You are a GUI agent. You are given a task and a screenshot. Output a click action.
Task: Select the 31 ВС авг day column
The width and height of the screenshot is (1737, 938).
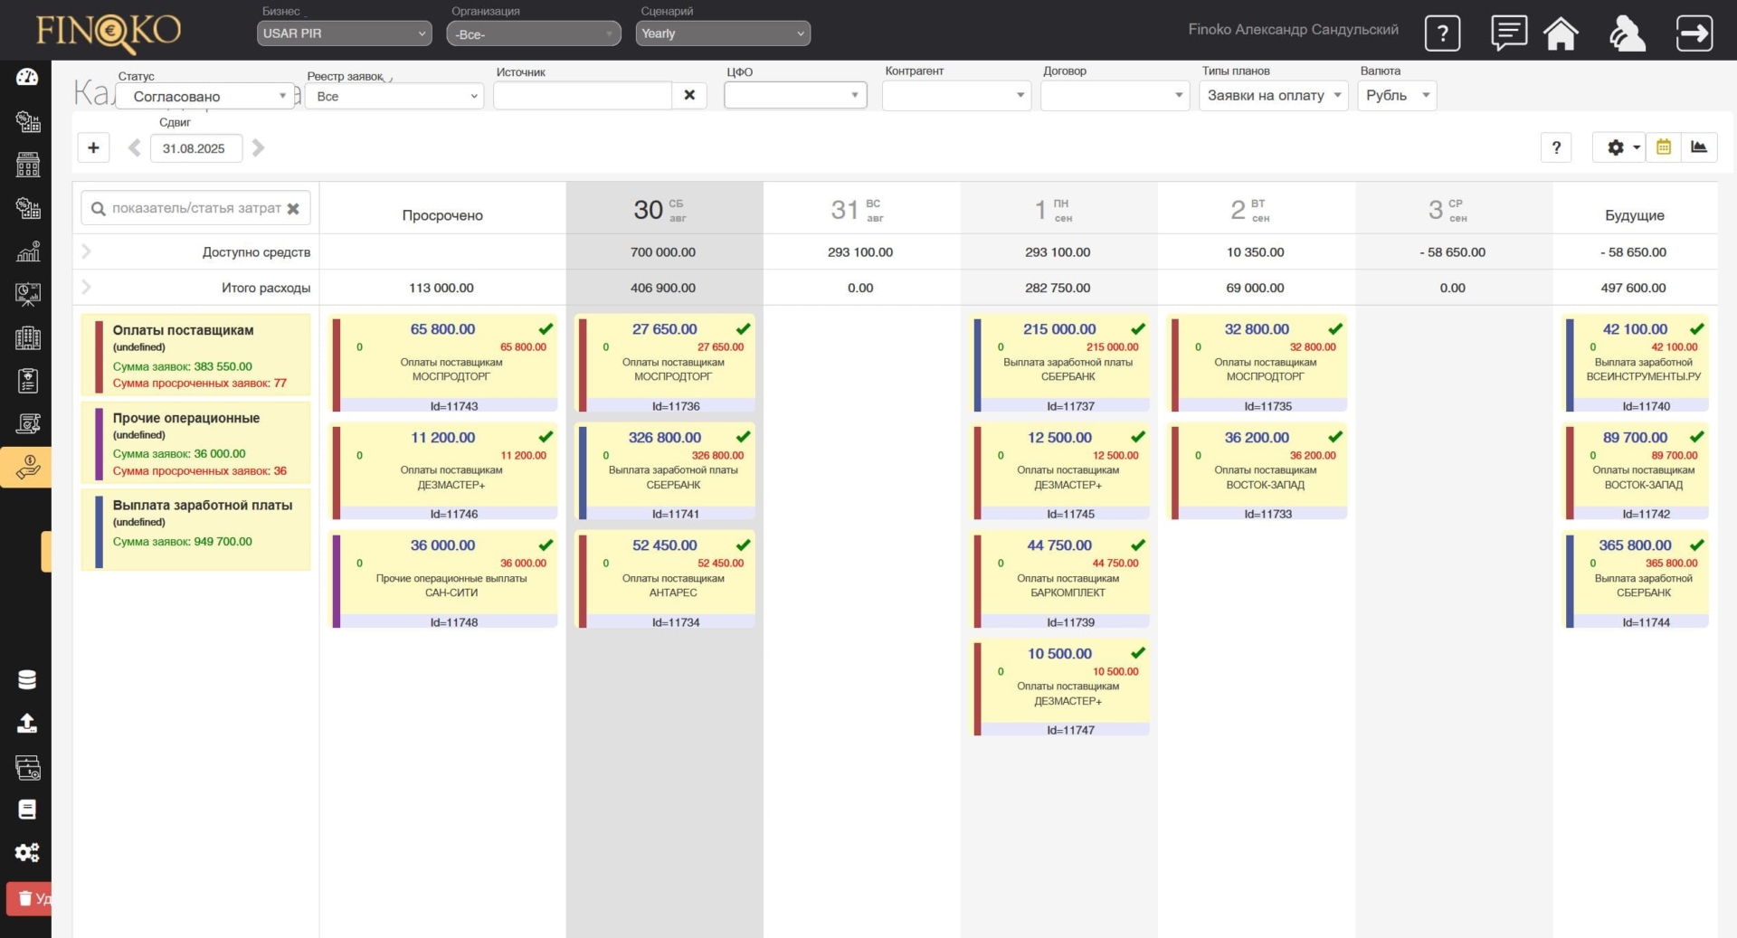(859, 210)
